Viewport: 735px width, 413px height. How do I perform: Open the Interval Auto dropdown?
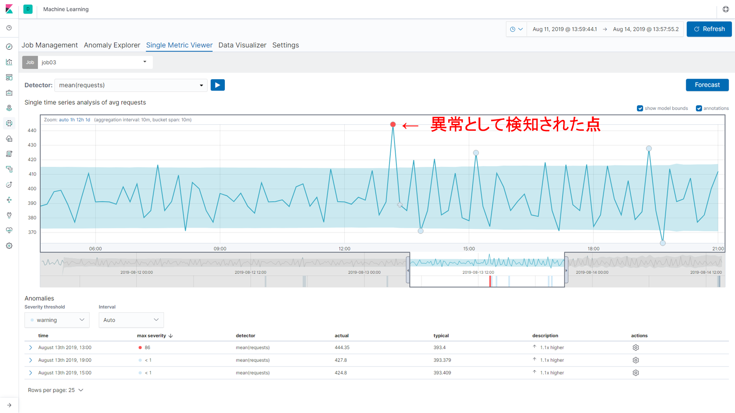click(x=131, y=320)
